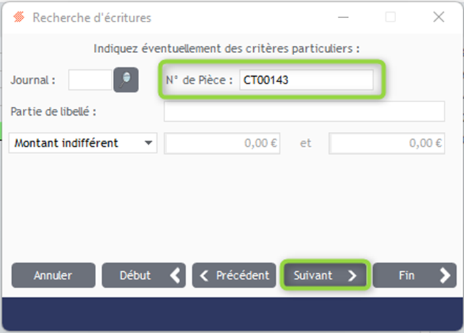
Task: Jump to last entry with Fin
Action: tap(414, 275)
